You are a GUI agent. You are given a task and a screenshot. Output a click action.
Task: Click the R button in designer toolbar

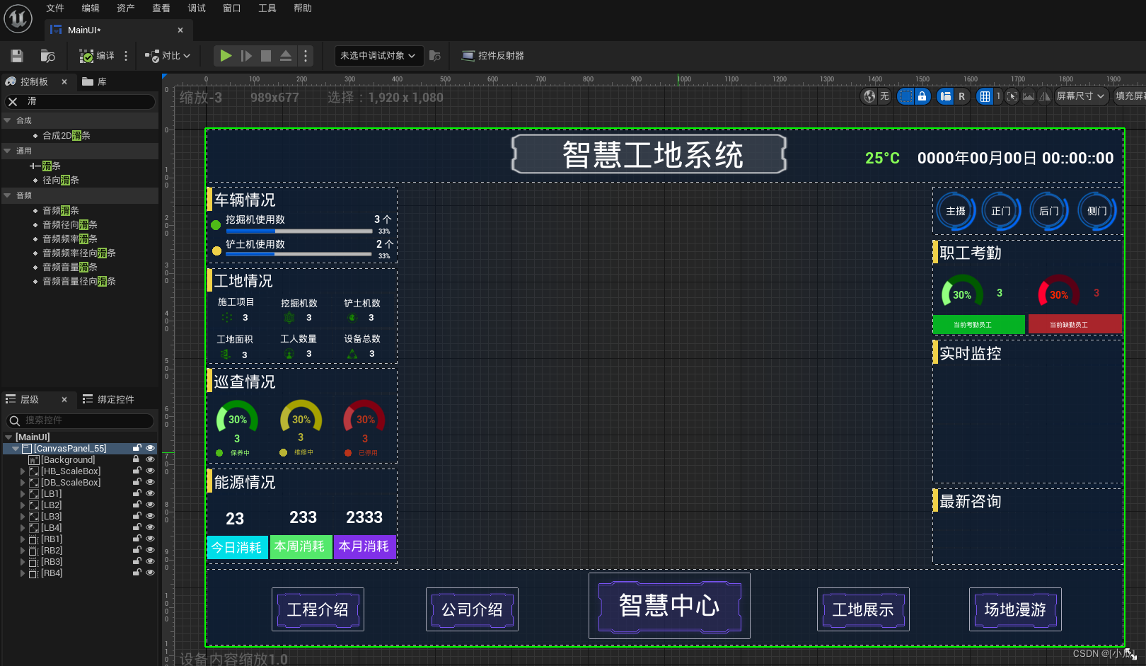[x=961, y=96]
